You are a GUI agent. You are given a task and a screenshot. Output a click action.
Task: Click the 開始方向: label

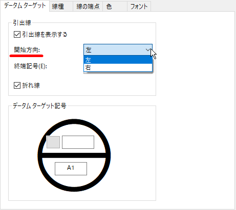point(27,50)
